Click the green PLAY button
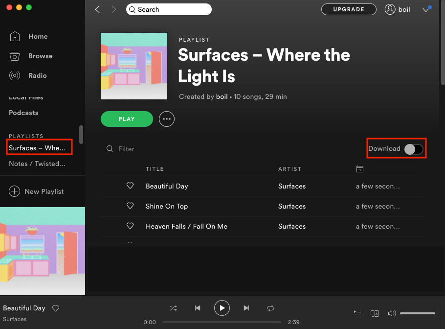445x329 pixels. [x=127, y=119]
